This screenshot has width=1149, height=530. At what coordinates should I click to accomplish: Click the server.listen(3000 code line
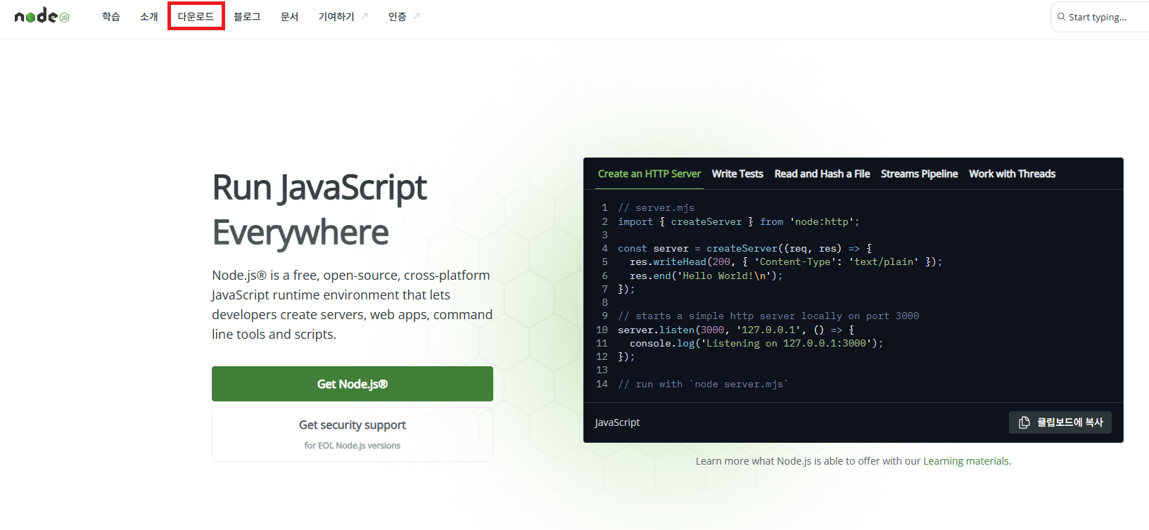[736, 330]
